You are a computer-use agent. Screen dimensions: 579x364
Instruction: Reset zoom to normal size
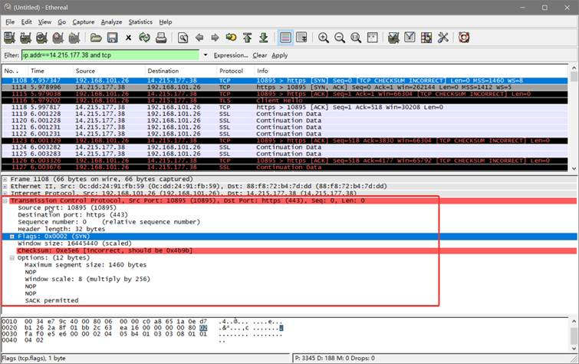tap(356, 38)
